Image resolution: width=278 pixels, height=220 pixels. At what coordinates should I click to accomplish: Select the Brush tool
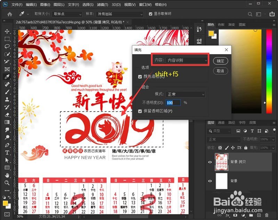click(7, 92)
